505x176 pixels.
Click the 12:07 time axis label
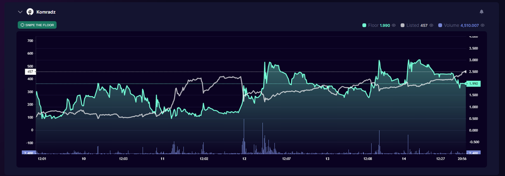coord(286,159)
